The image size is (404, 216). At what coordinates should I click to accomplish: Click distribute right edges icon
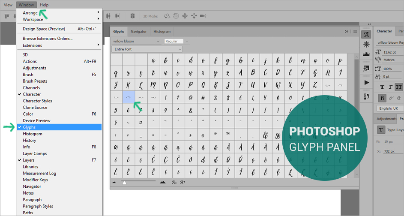pos(117,16)
